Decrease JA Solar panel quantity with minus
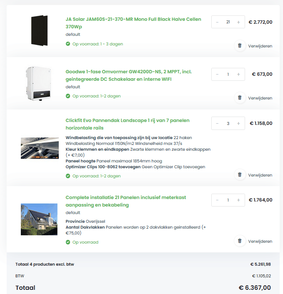 [x=218, y=22]
